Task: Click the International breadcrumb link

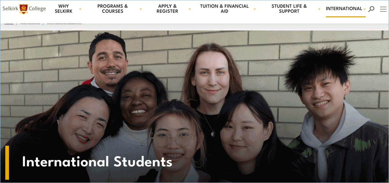Action: [30, 23]
